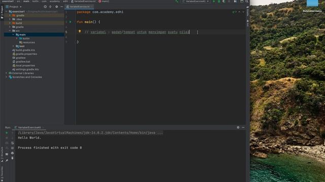325x182 pixels.
Task: Run with coverage from the toolbar
Action: pos(223,2)
